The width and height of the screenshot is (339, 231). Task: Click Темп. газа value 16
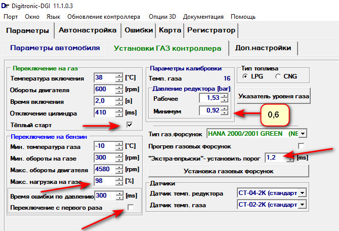pos(227,79)
